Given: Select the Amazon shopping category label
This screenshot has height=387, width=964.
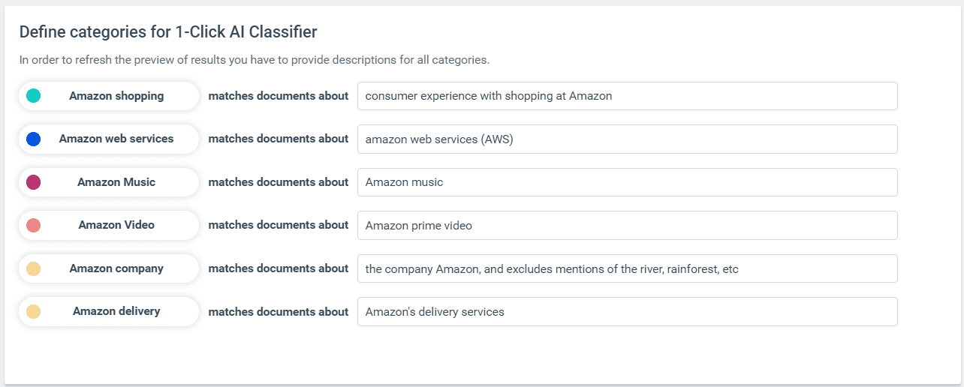Looking at the screenshot, I should coord(116,96).
